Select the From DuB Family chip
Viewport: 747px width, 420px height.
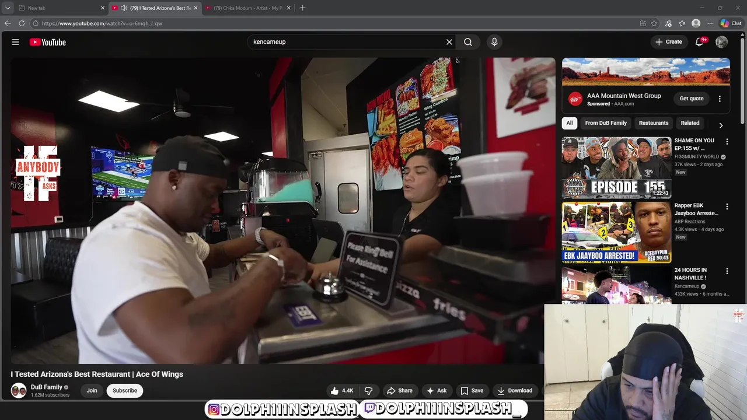pyautogui.click(x=606, y=123)
